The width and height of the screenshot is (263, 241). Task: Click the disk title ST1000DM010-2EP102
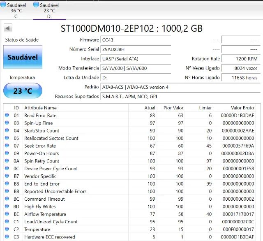click(x=107, y=28)
